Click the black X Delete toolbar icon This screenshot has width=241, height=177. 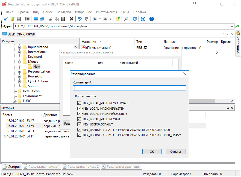(72, 19)
